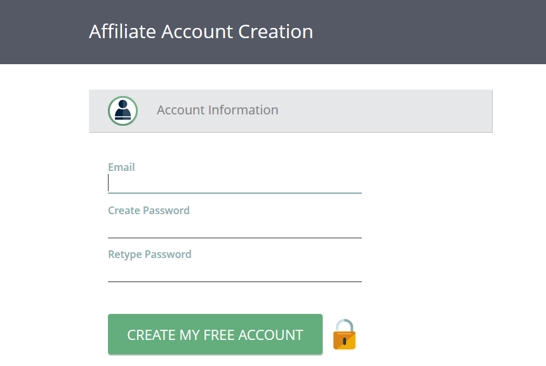
Task: Select the Retype Password field
Action: 235,272
